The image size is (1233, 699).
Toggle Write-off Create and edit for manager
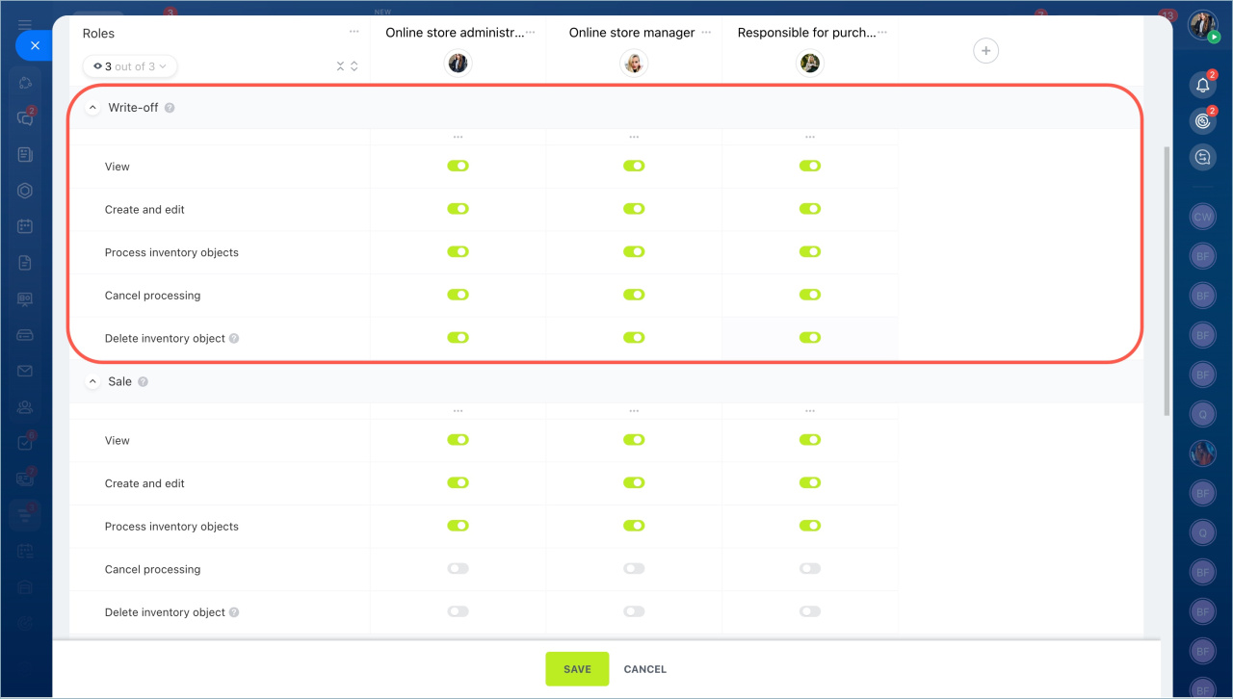click(634, 209)
